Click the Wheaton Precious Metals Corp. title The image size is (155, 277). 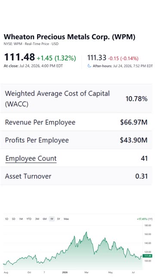[70, 37]
